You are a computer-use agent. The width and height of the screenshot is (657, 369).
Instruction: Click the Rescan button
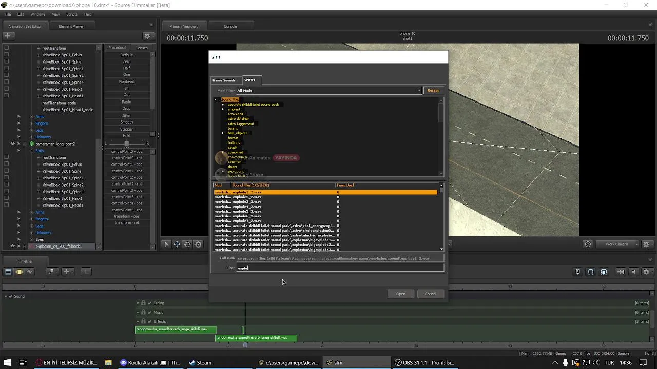pyautogui.click(x=433, y=91)
